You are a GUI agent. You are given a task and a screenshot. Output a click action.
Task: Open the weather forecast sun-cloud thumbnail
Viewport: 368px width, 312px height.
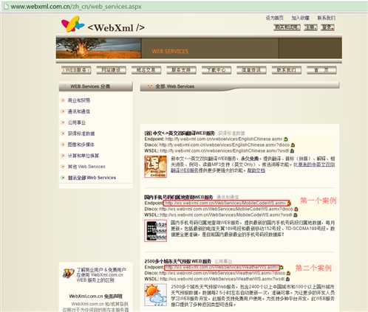click(155, 294)
